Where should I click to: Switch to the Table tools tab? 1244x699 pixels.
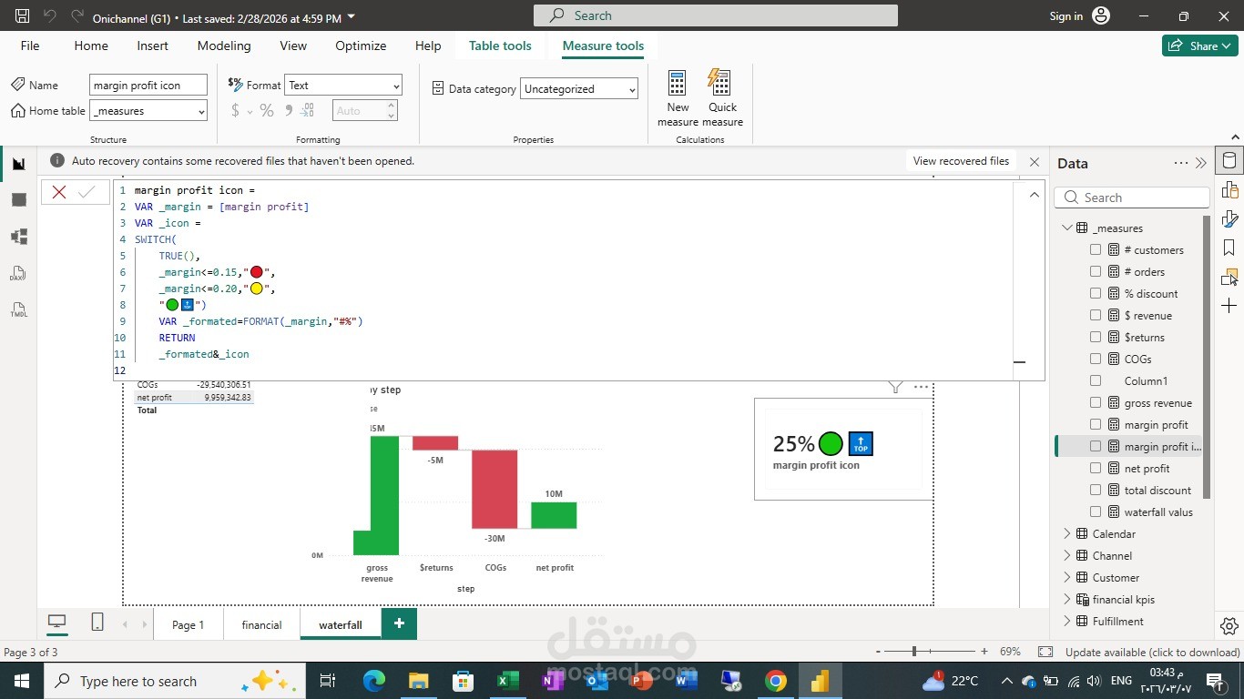500,46
